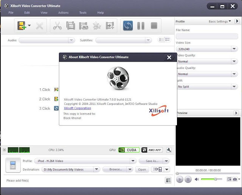The width and height of the screenshot is (242, 195).
Task: Start conversion with the blue Convert button
Action: (x=128, y=25)
